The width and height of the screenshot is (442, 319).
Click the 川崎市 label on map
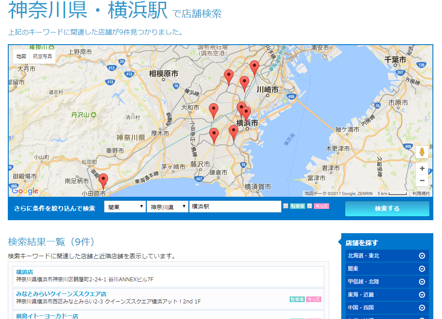click(267, 90)
